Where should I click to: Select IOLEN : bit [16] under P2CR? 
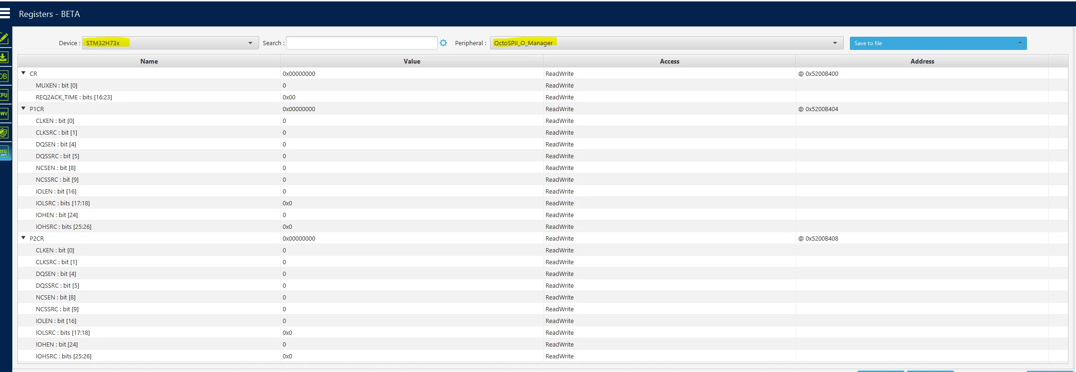click(x=543, y=321)
